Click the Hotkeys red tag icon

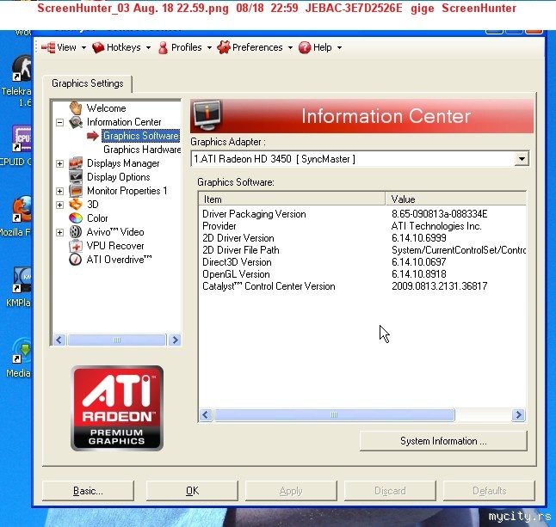pos(98,47)
